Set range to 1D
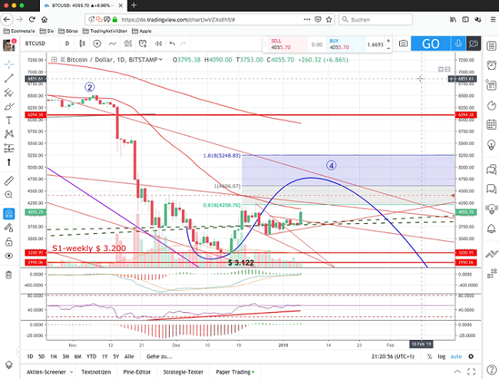Screen dimensions: 499x379 [30, 357]
